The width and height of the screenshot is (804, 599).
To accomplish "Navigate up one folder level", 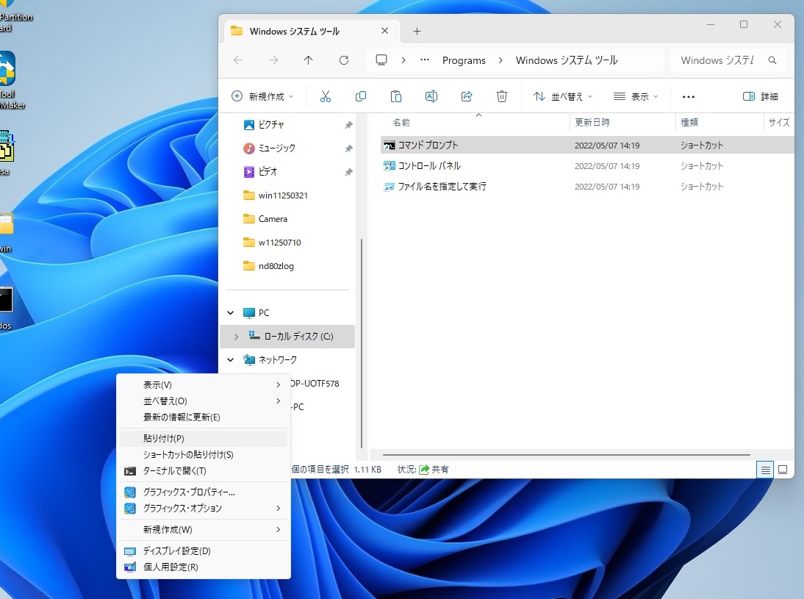I will [308, 60].
